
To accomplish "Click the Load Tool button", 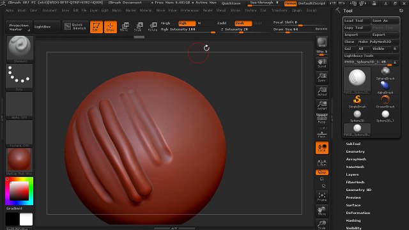I will tap(357, 20).
